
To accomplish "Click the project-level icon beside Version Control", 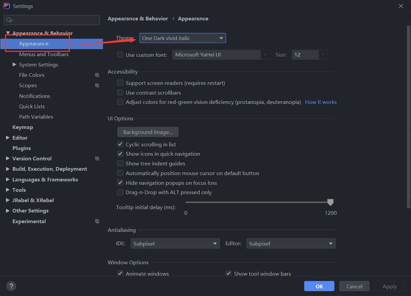I will click(97, 159).
